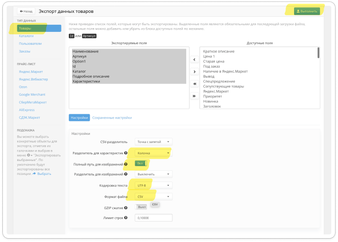Open Кодировка текста dropdown

point(153,185)
